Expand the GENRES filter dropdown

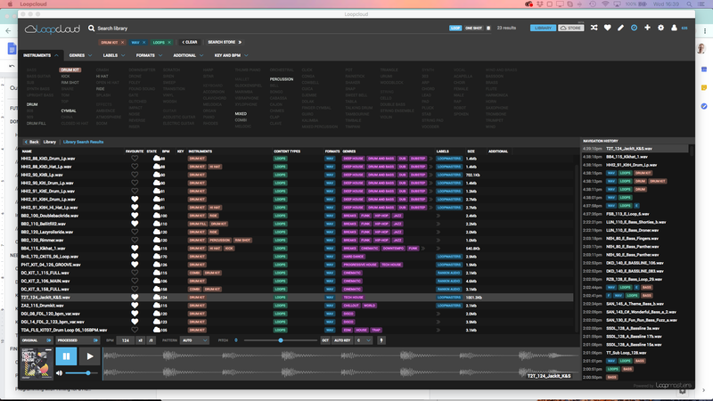[80, 55]
